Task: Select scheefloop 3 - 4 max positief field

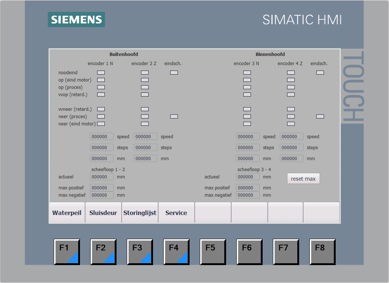Action: tap(248, 188)
